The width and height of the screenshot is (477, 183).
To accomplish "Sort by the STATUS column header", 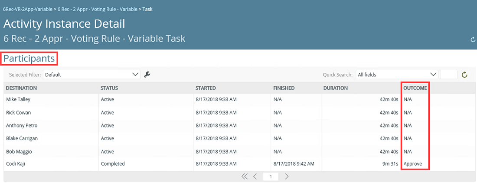I will (109, 88).
